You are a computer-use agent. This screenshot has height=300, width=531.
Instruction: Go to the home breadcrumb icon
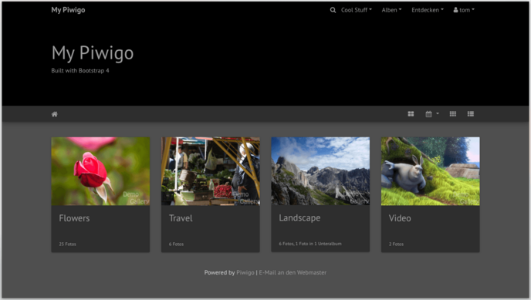55,114
